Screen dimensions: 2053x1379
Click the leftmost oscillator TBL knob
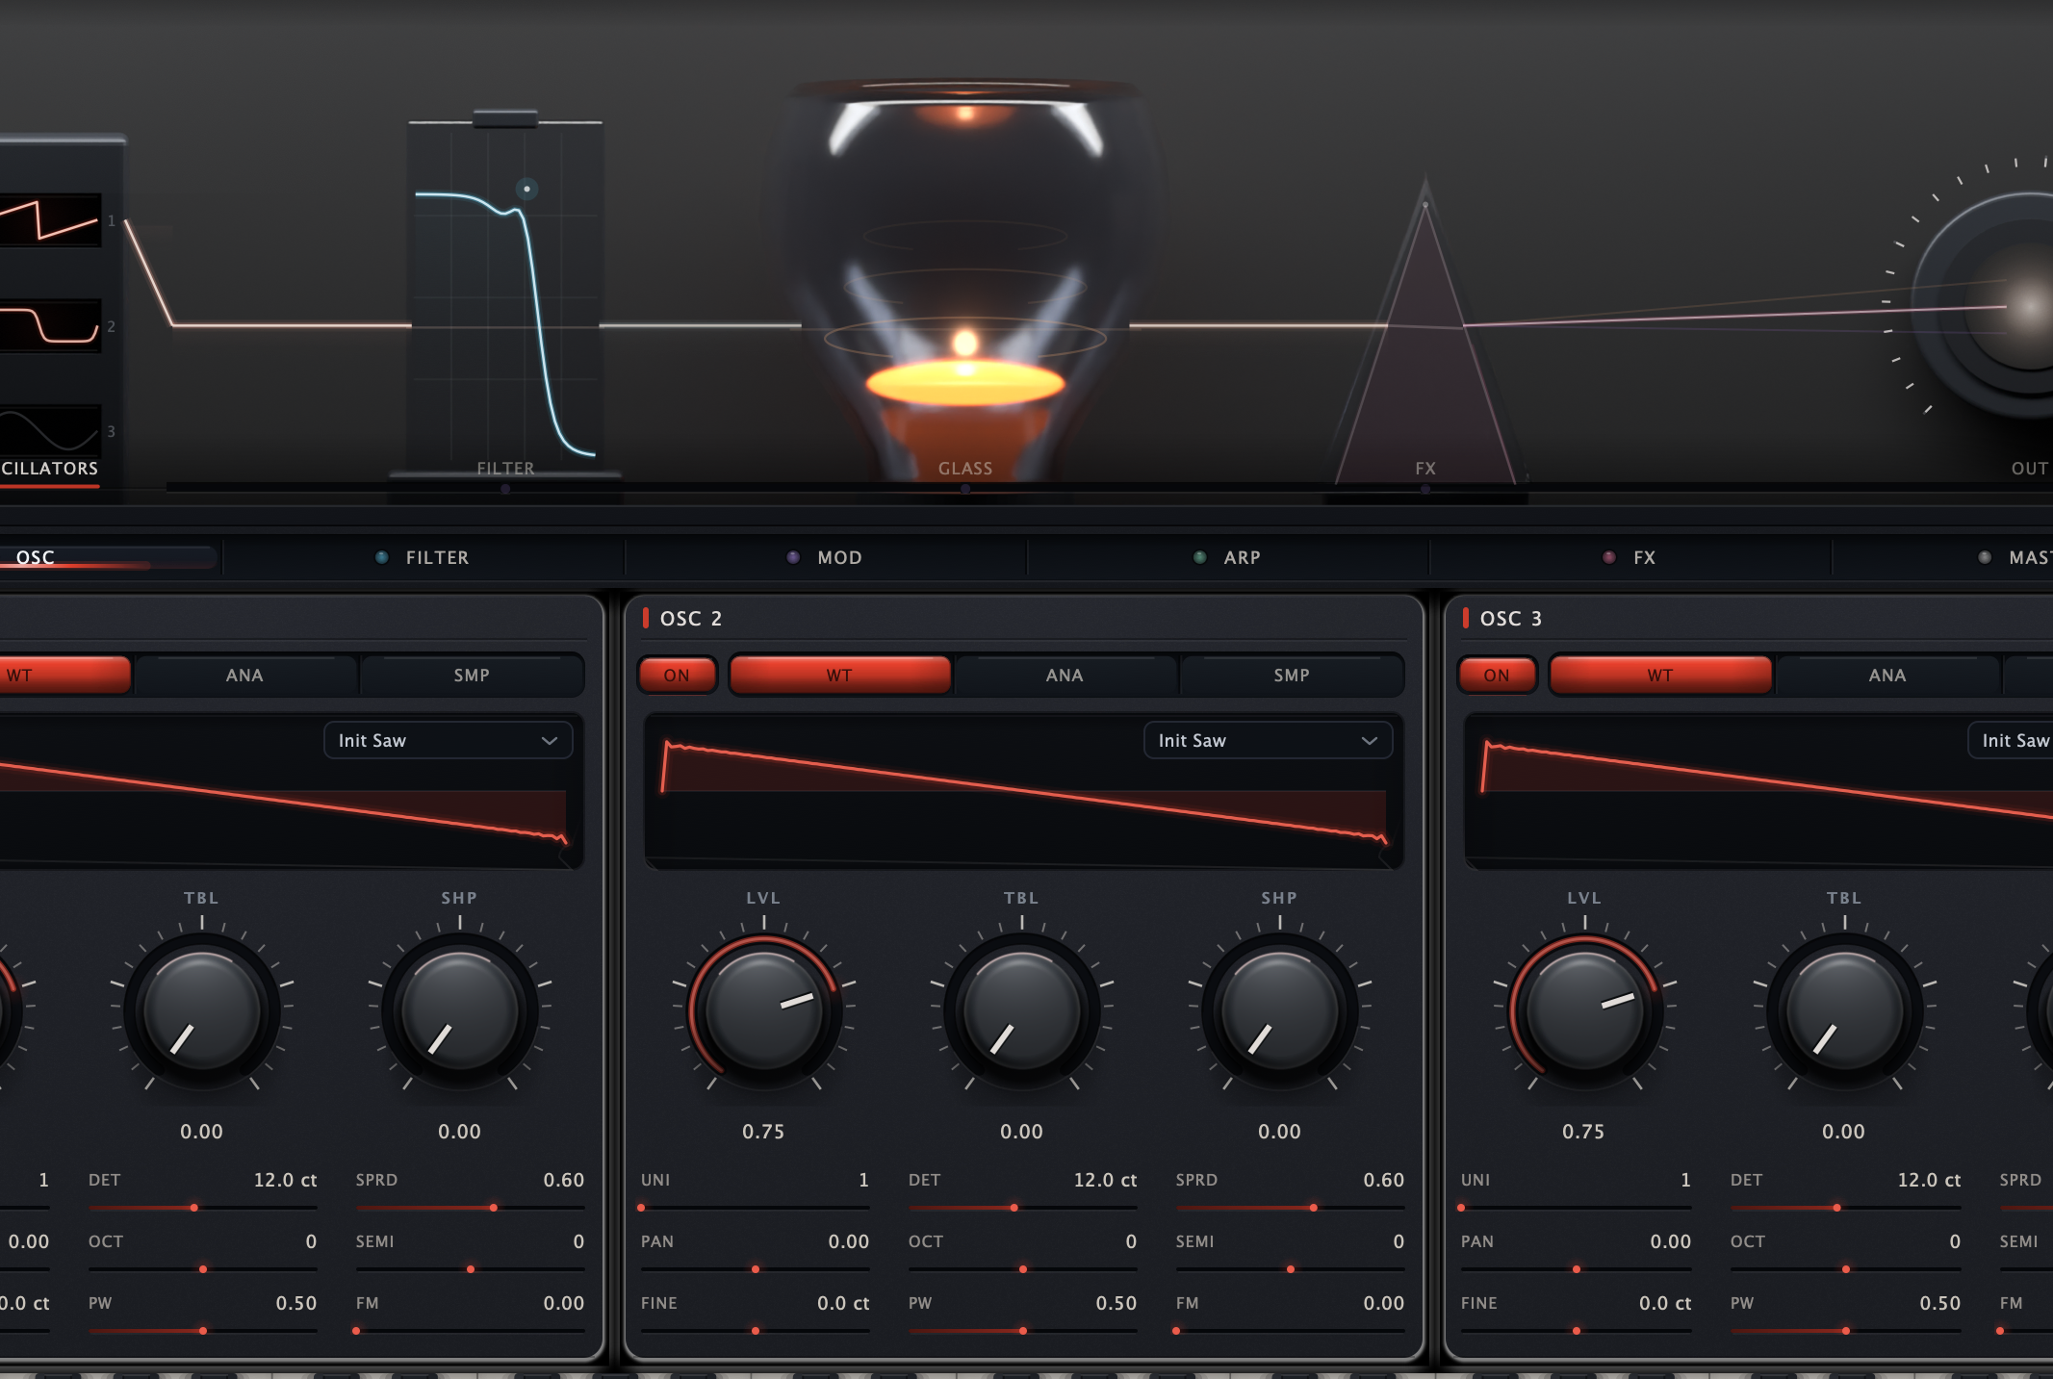pyautogui.click(x=202, y=1011)
